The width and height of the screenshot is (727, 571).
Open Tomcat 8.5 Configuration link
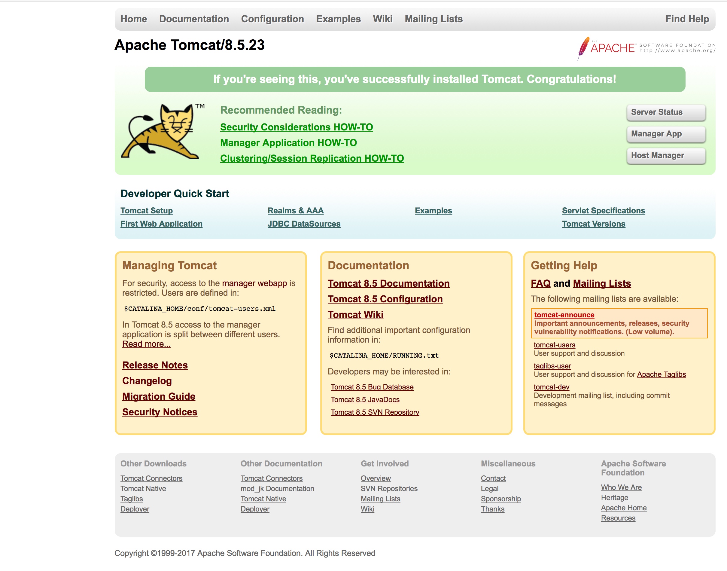coord(385,299)
